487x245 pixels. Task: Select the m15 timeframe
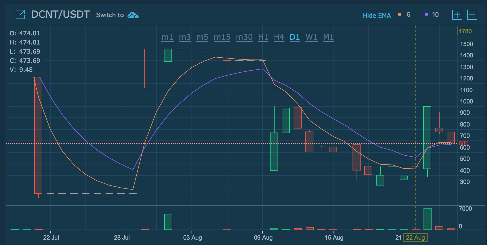[x=222, y=37]
